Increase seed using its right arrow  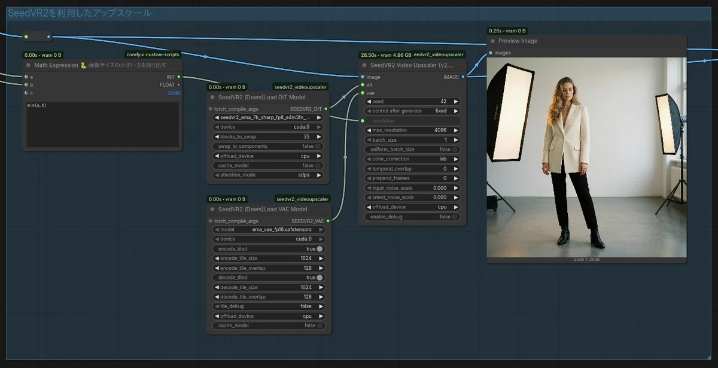click(456, 102)
